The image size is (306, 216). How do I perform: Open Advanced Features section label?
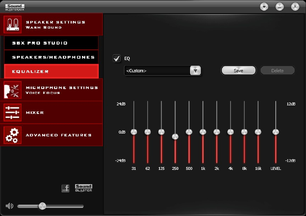pos(58,135)
